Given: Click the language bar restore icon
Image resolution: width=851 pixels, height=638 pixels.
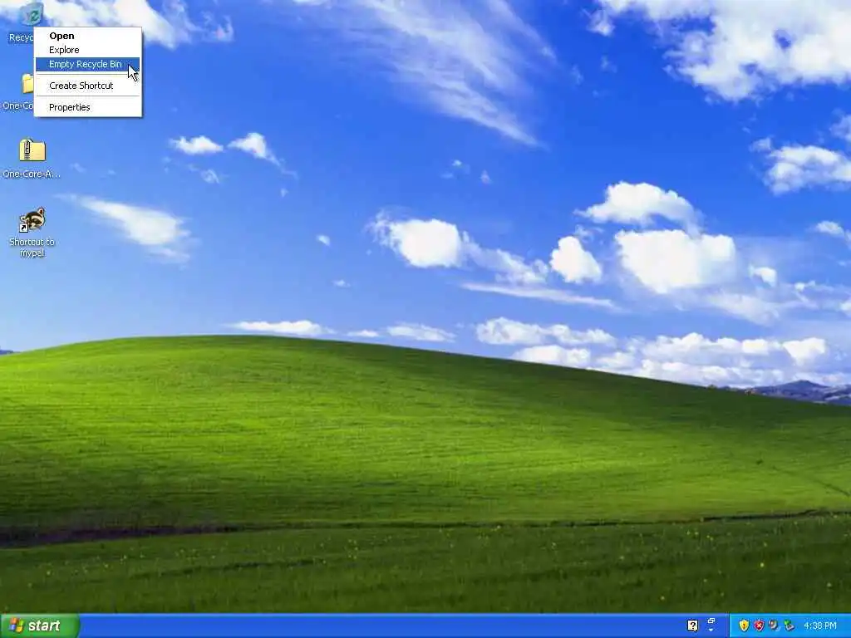Looking at the screenshot, I should [711, 621].
